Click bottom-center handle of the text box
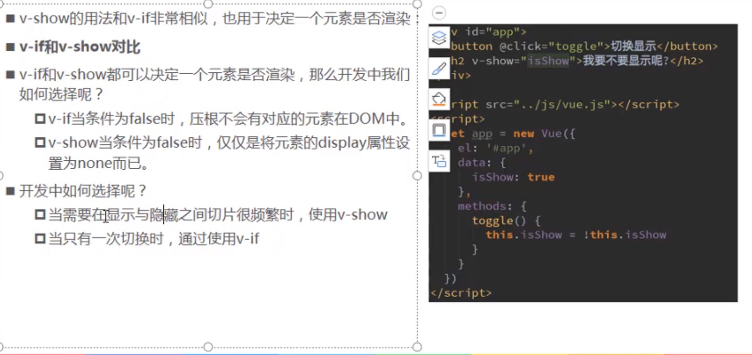The image size is (752, 355). click(208, 347)
